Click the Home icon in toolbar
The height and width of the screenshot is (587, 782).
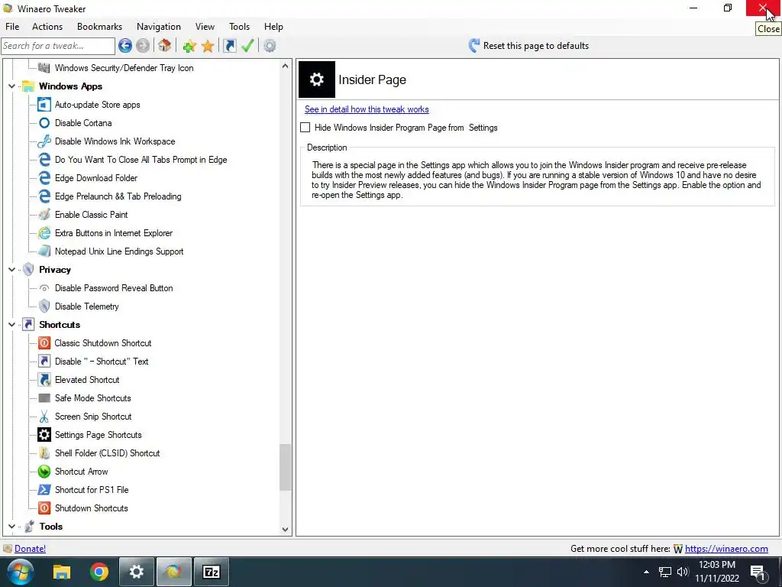click(x=165, y=46)
